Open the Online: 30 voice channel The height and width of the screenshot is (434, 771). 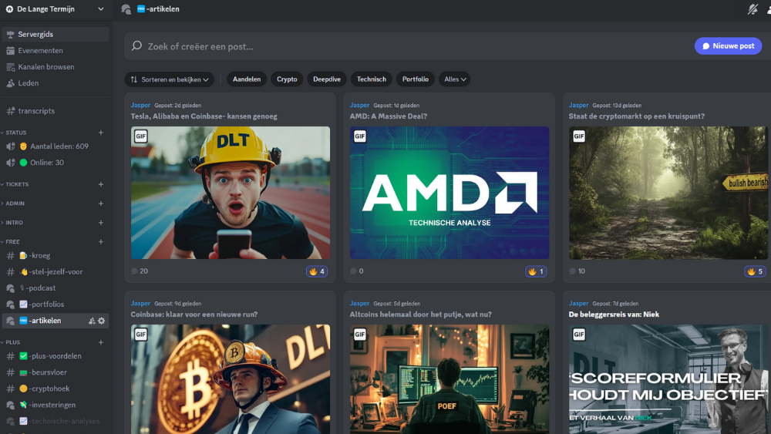[55, 163]
